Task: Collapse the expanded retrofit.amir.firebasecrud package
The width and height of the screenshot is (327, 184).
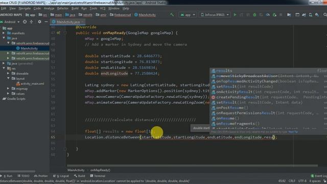Action: (8, 43)
